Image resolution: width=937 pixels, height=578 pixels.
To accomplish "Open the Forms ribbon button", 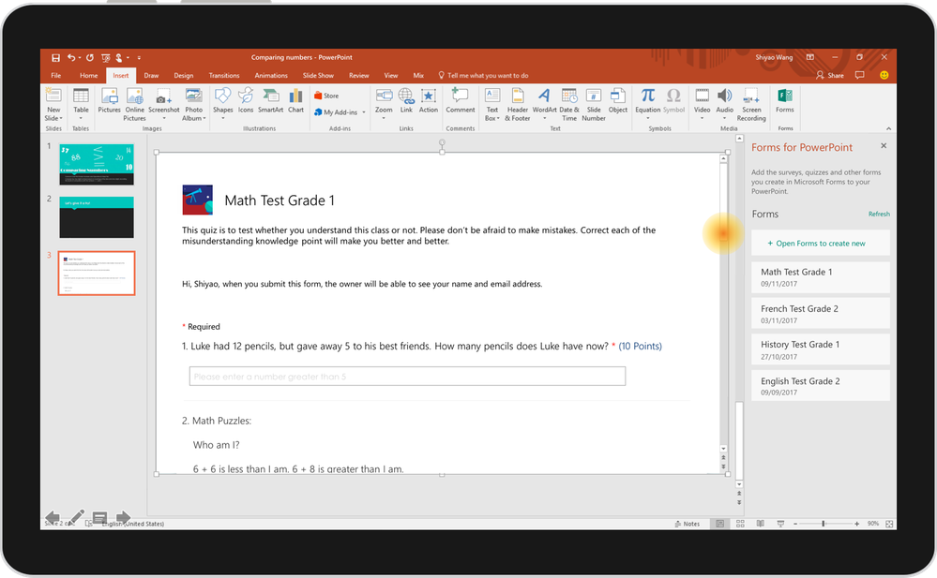I will click(785, 100).
